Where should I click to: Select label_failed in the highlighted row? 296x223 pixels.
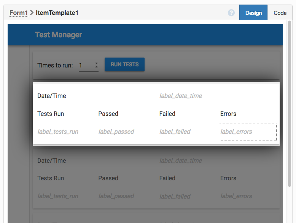tap(175, 132)
